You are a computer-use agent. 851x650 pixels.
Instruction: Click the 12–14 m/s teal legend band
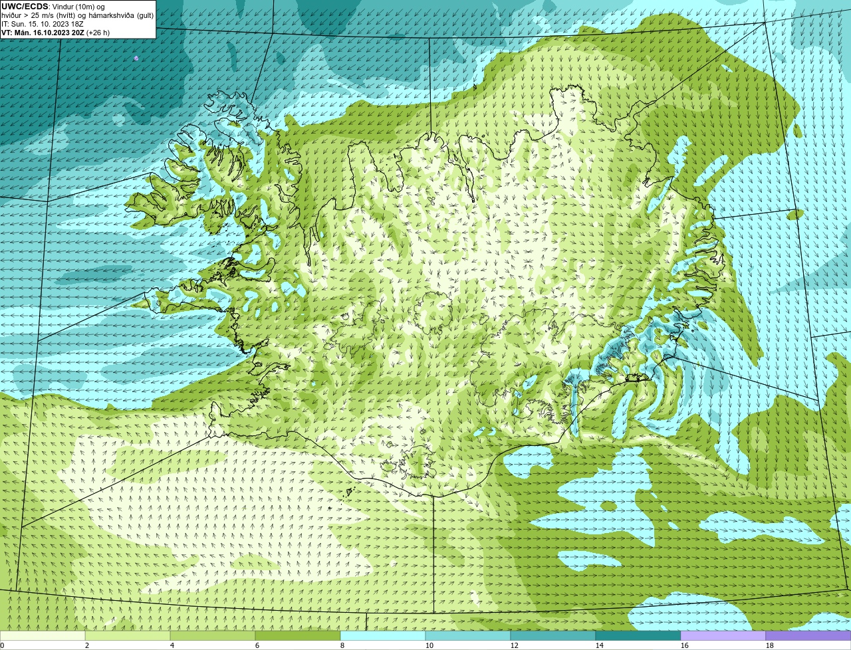pyautogui.click(x=553, y=636)
